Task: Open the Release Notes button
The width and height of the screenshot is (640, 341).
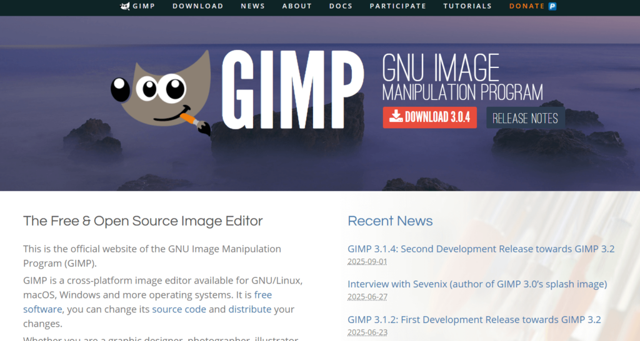Action: (x=525, y=118)
